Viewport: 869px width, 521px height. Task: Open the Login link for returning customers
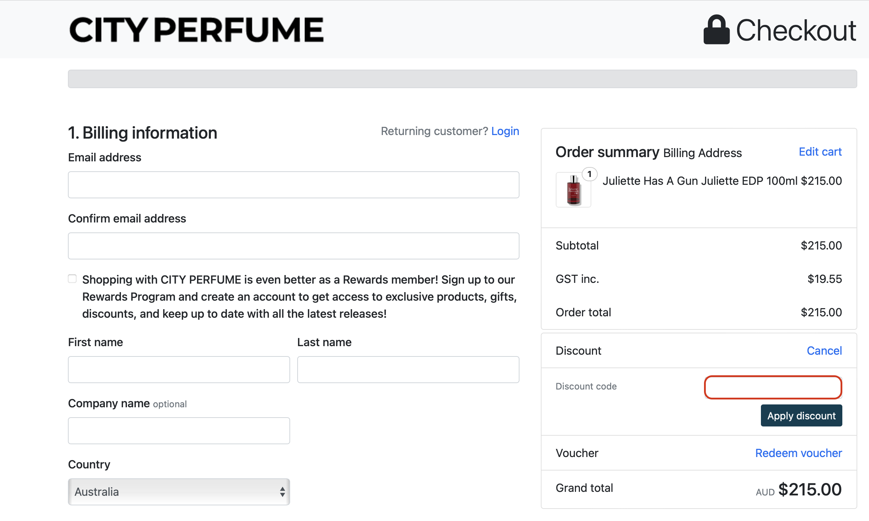click(505, 131)
